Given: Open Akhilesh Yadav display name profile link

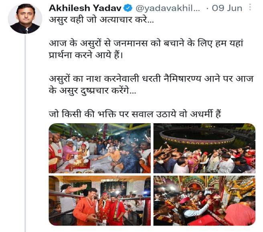Looking at the screenshot, I should (x=85, y=8).
